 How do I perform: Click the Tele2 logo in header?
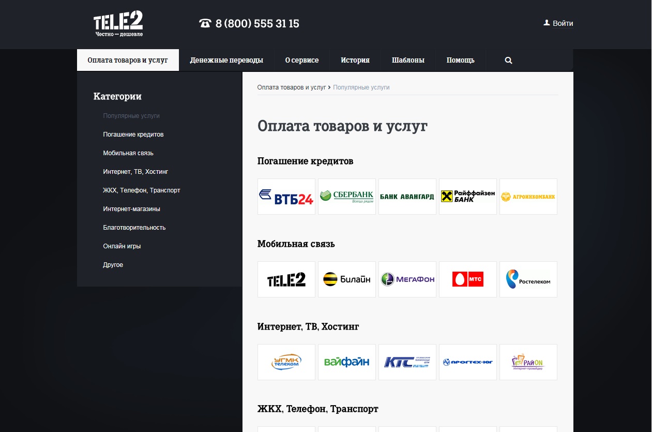coord(118,24)
